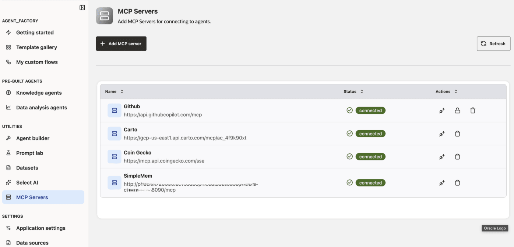Switch to the Template gallery section

point(36,47)
